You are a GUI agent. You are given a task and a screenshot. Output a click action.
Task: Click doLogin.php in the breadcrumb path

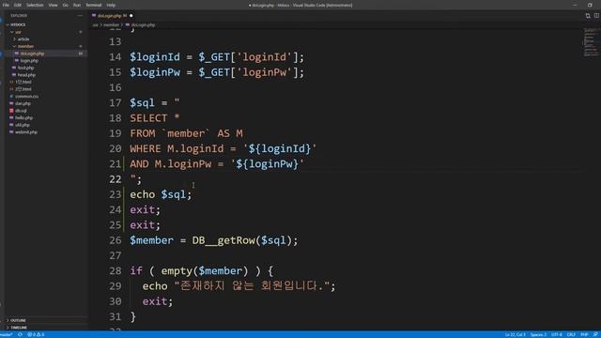coord(143,25)
